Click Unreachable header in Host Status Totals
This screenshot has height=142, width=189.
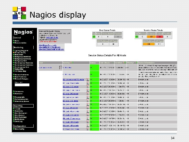click(x=108, y=34)
